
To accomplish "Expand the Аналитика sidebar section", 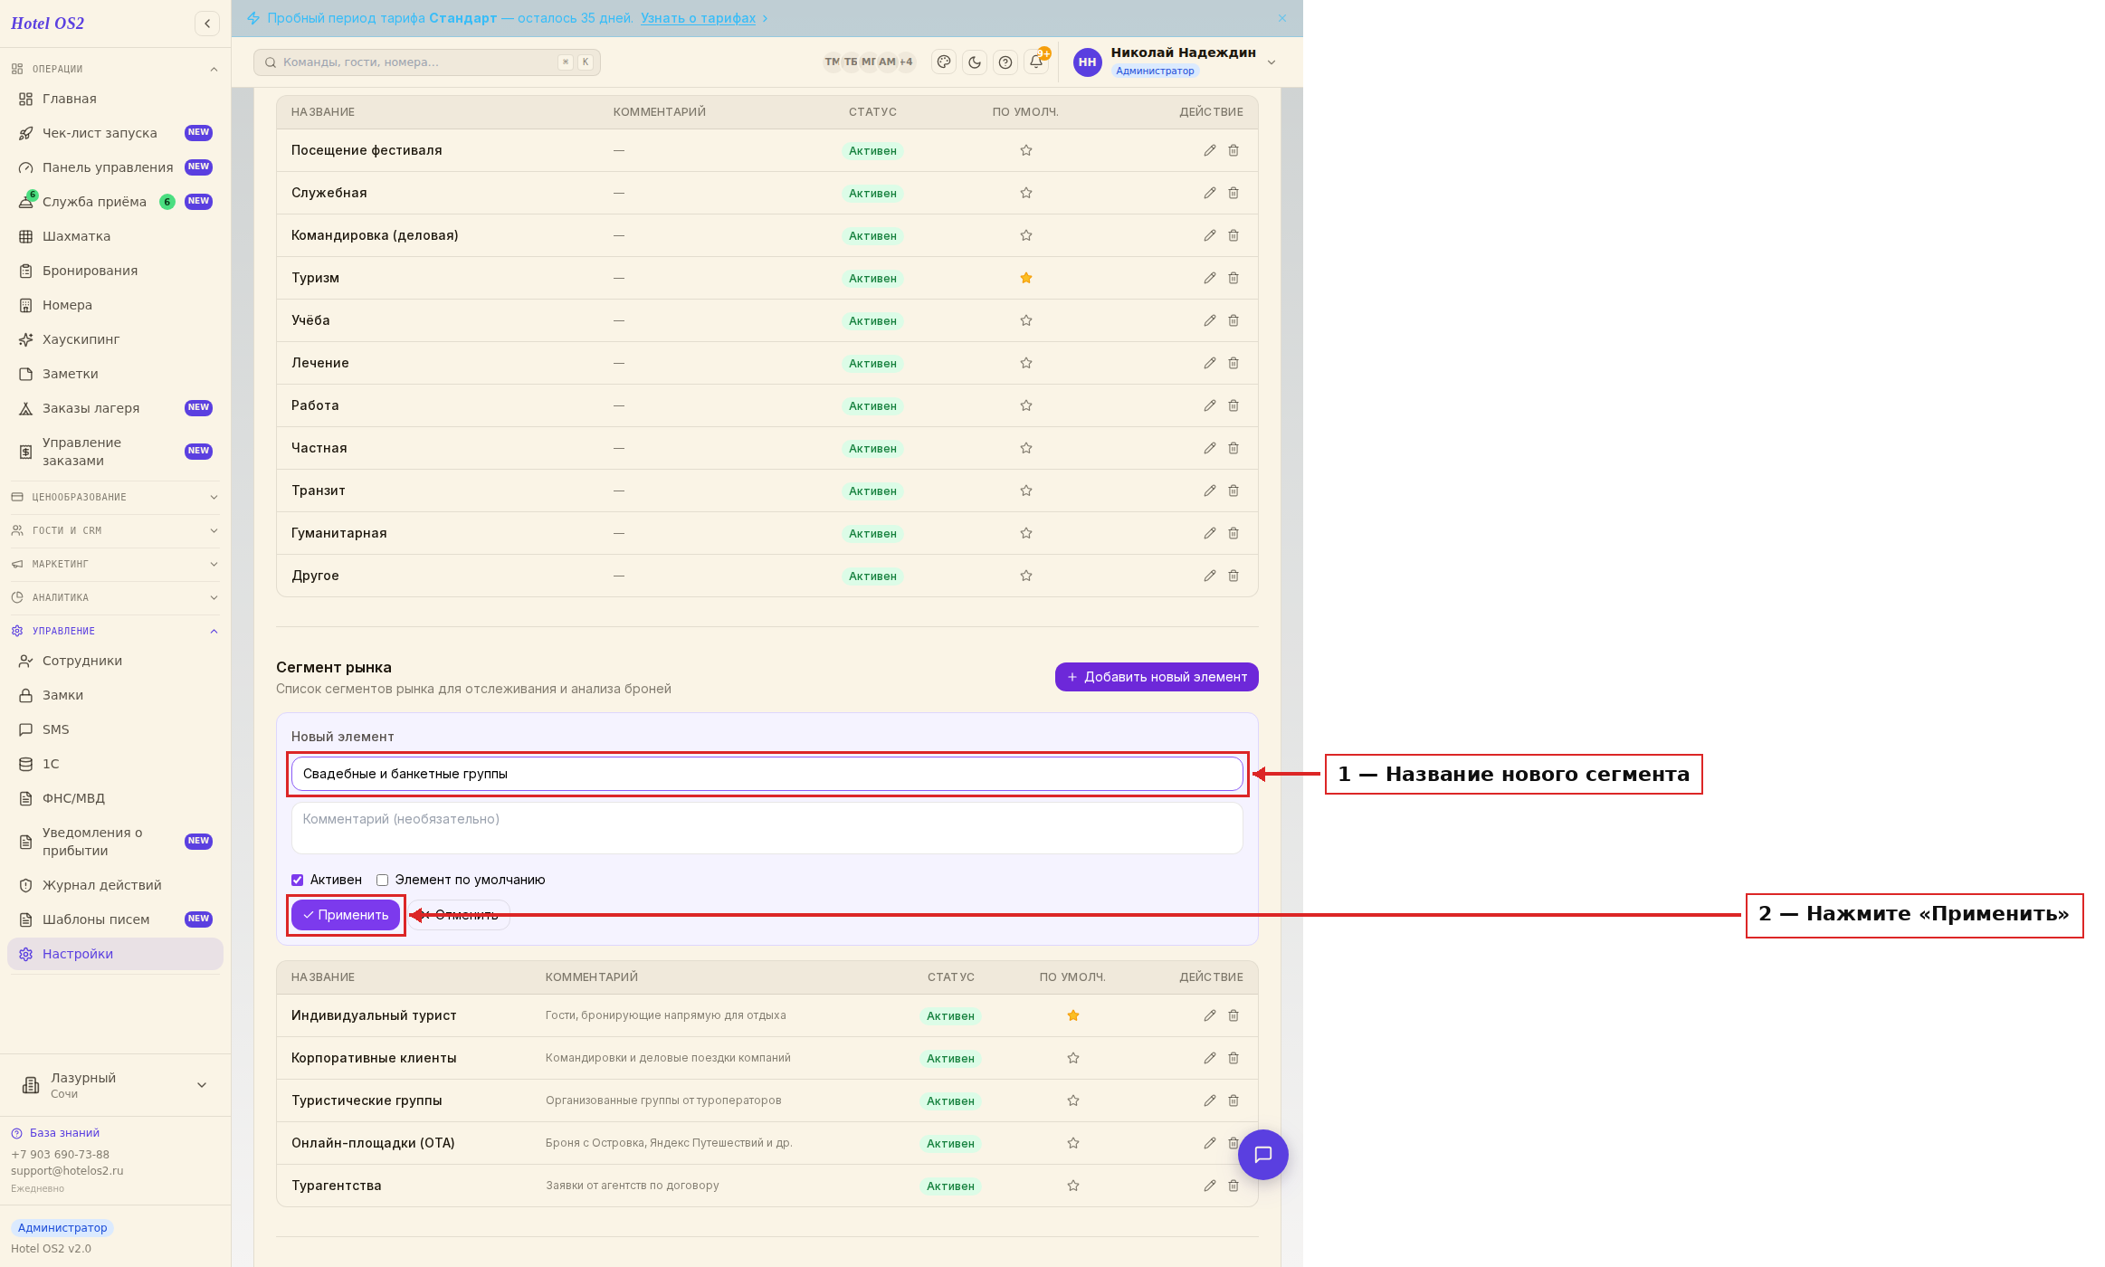I will (115, 597).
